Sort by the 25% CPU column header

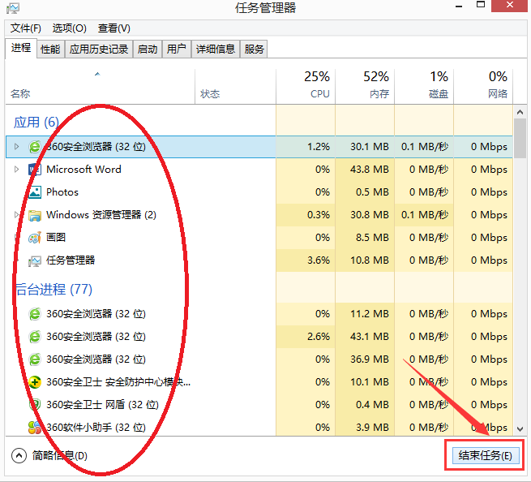[306, 86]
